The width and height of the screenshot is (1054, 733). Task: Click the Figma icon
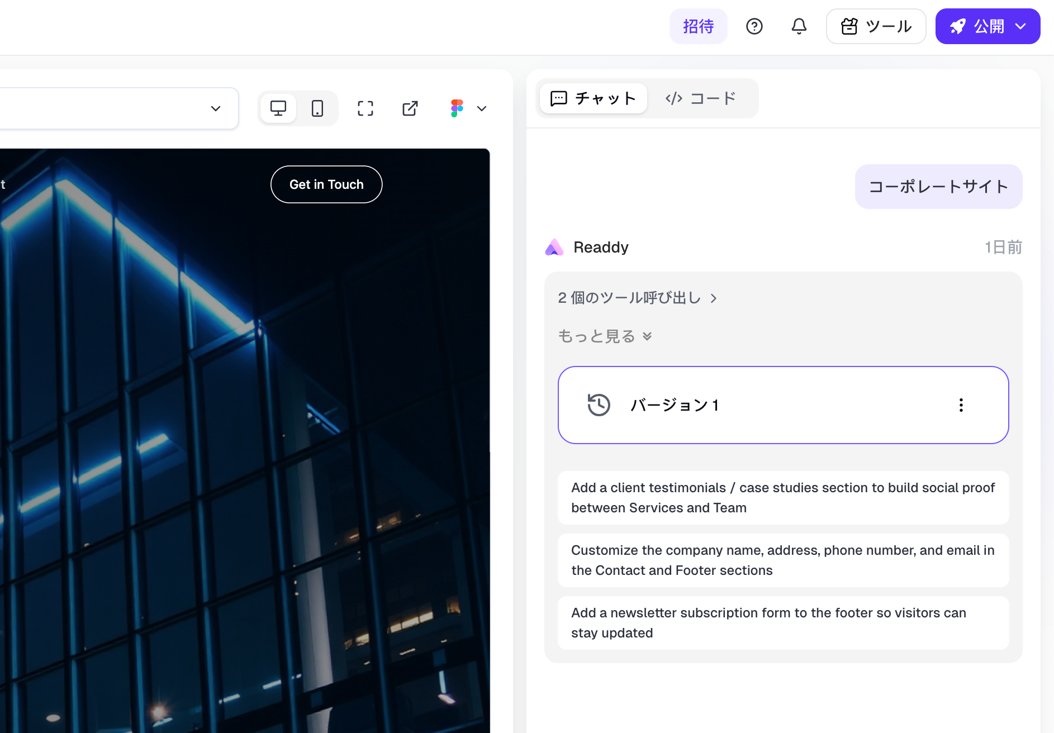click(x=457, y=108)
